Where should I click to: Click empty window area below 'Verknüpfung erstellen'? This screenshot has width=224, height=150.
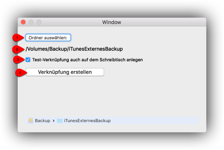(111, 96)
